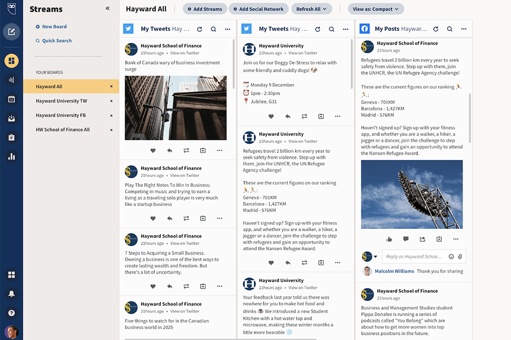Insert emoji in Facebook reply box
511x340 pixels.
tap(451, 257)
